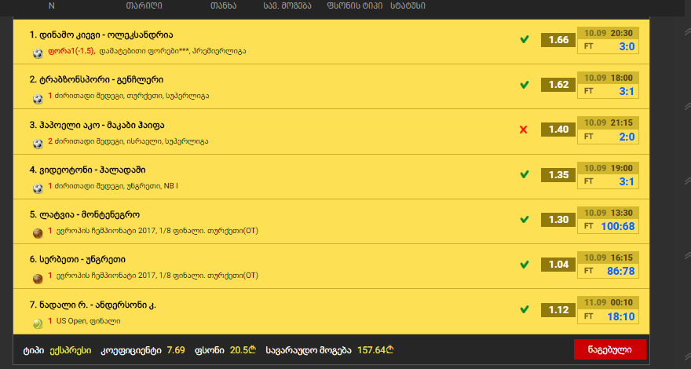This screenshot has width=691, height=369.
Task: Click green checkmark in დინამო კიევი row
Action: pyautogui.click(x=524, y=40)
